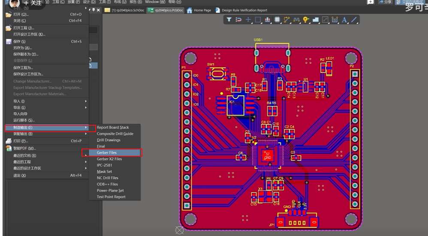This screenshot has height=236, width=428.
Task: Expand the 最近的工程 submenu
Action: 47,162
